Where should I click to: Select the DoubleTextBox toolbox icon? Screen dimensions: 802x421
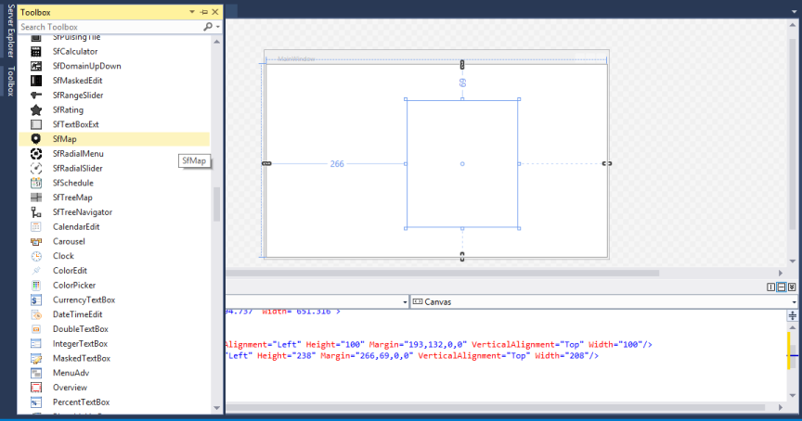click(36, 329)
